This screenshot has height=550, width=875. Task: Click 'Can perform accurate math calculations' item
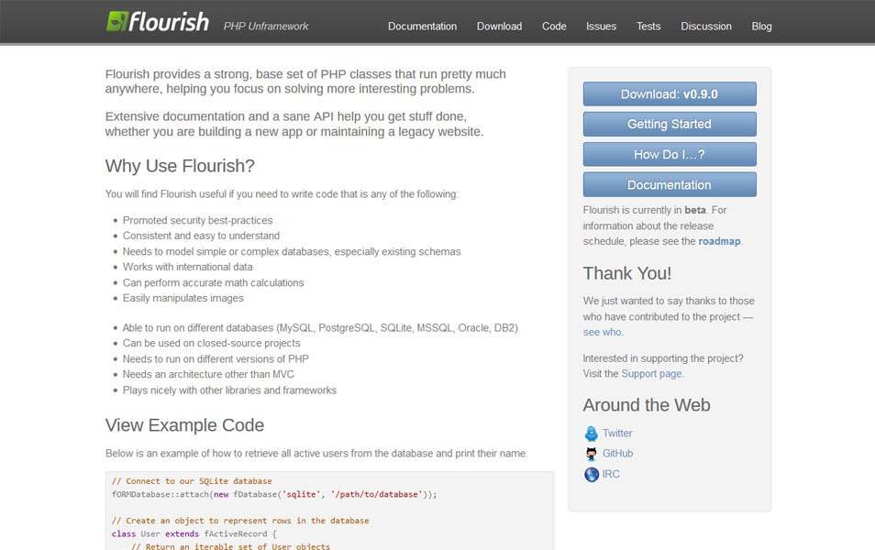pyautogui.click(x=213, y=283)
